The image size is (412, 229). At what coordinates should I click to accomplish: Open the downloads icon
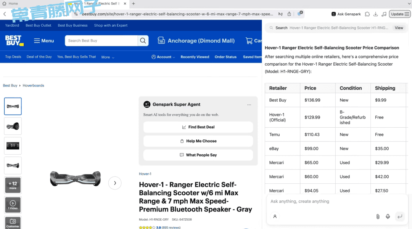(375, 14)
